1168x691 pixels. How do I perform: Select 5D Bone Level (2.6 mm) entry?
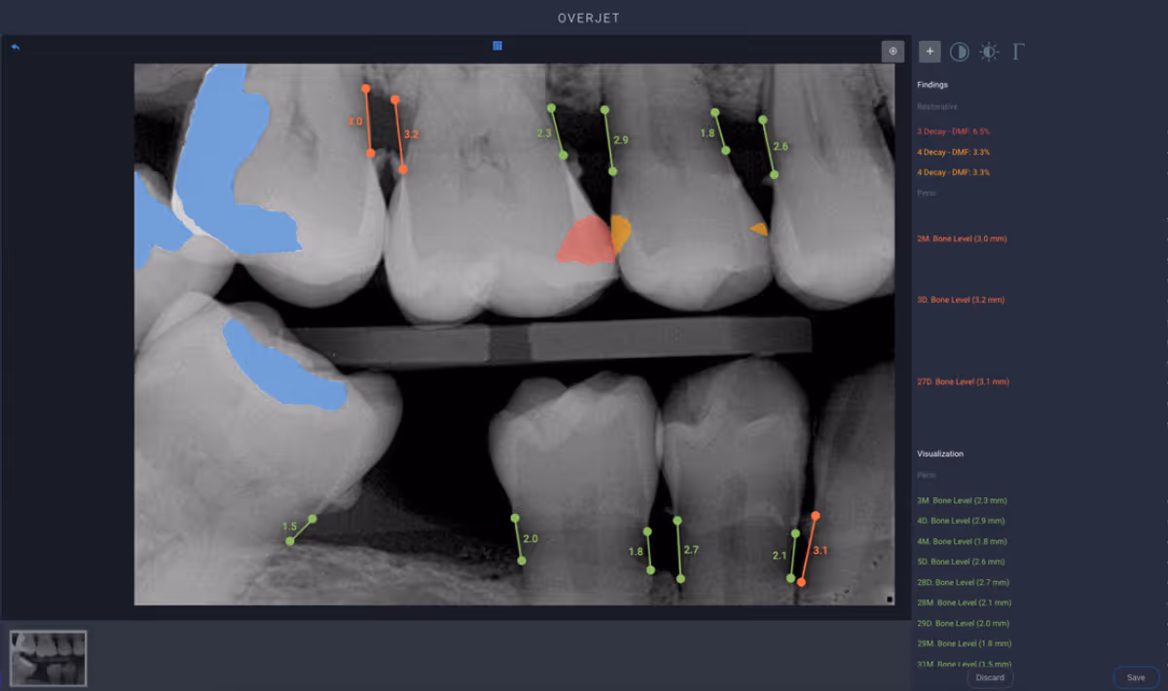click(x=962, y=562)
